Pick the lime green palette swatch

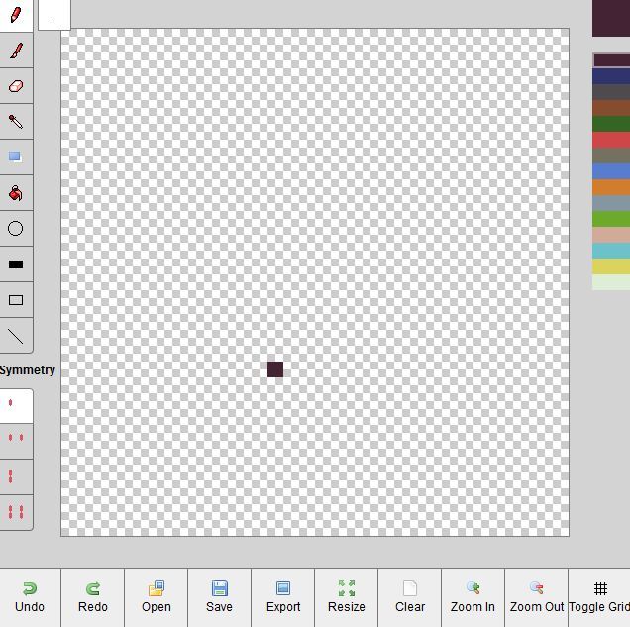click(611, 219)
